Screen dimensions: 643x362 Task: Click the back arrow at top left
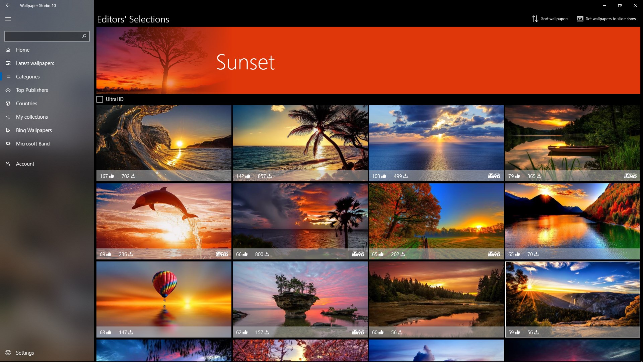point(8,5)
